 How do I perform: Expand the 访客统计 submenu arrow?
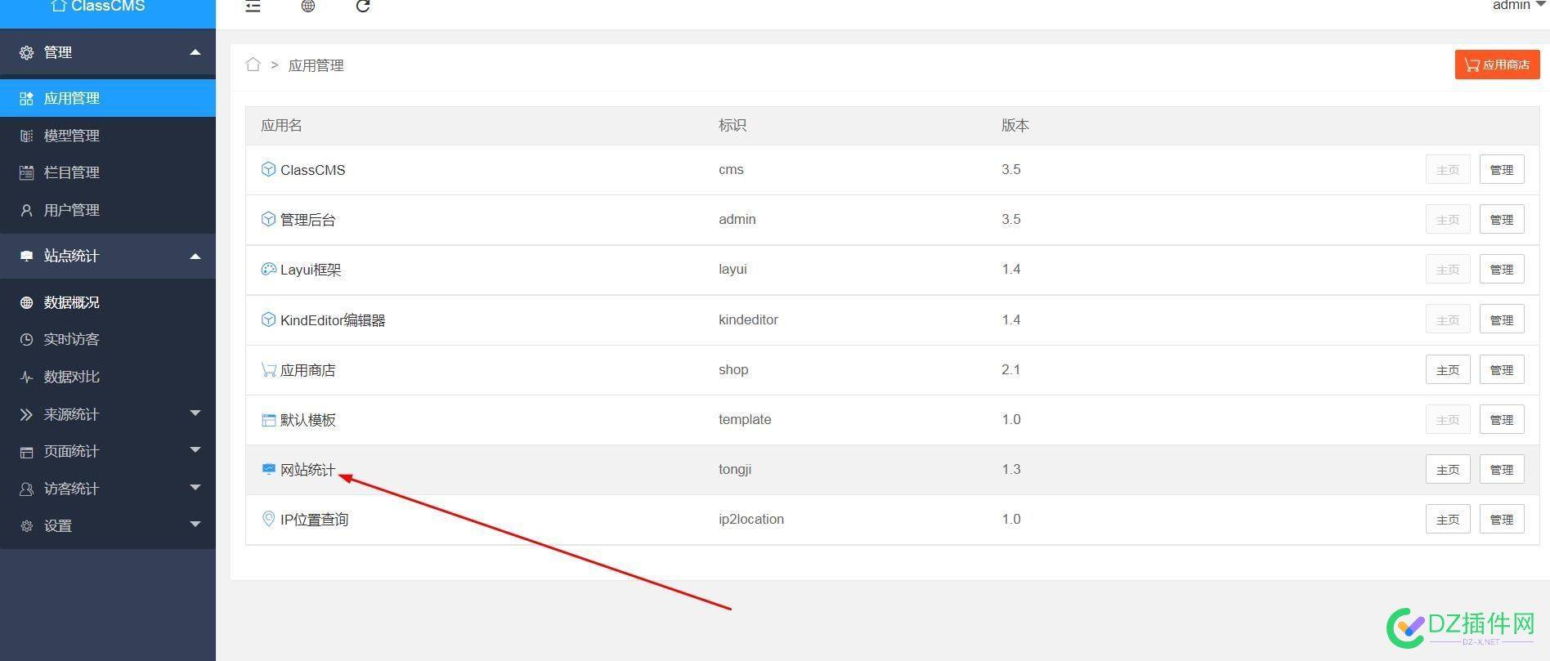pos(195,488)
